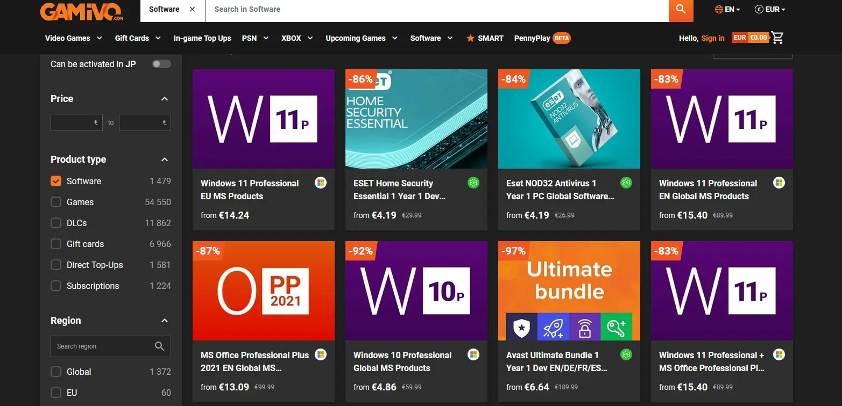Click the GAMIVO logo
842x406 pixels.
[81, 11]
